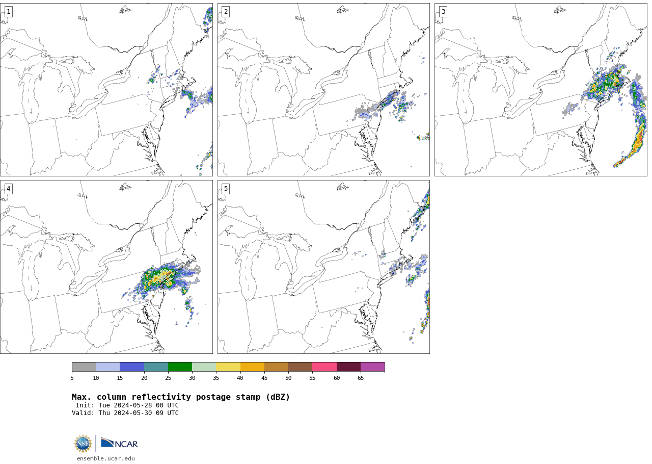Screen dimensions: 652x464
Task: Select the blue 15-20 dBZ swatch
Action: click(132, 367)
